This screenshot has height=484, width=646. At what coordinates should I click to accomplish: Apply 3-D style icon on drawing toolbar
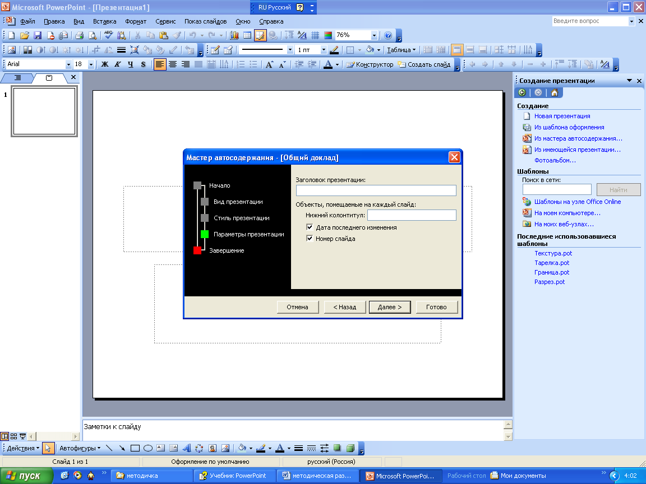[350, 448]
